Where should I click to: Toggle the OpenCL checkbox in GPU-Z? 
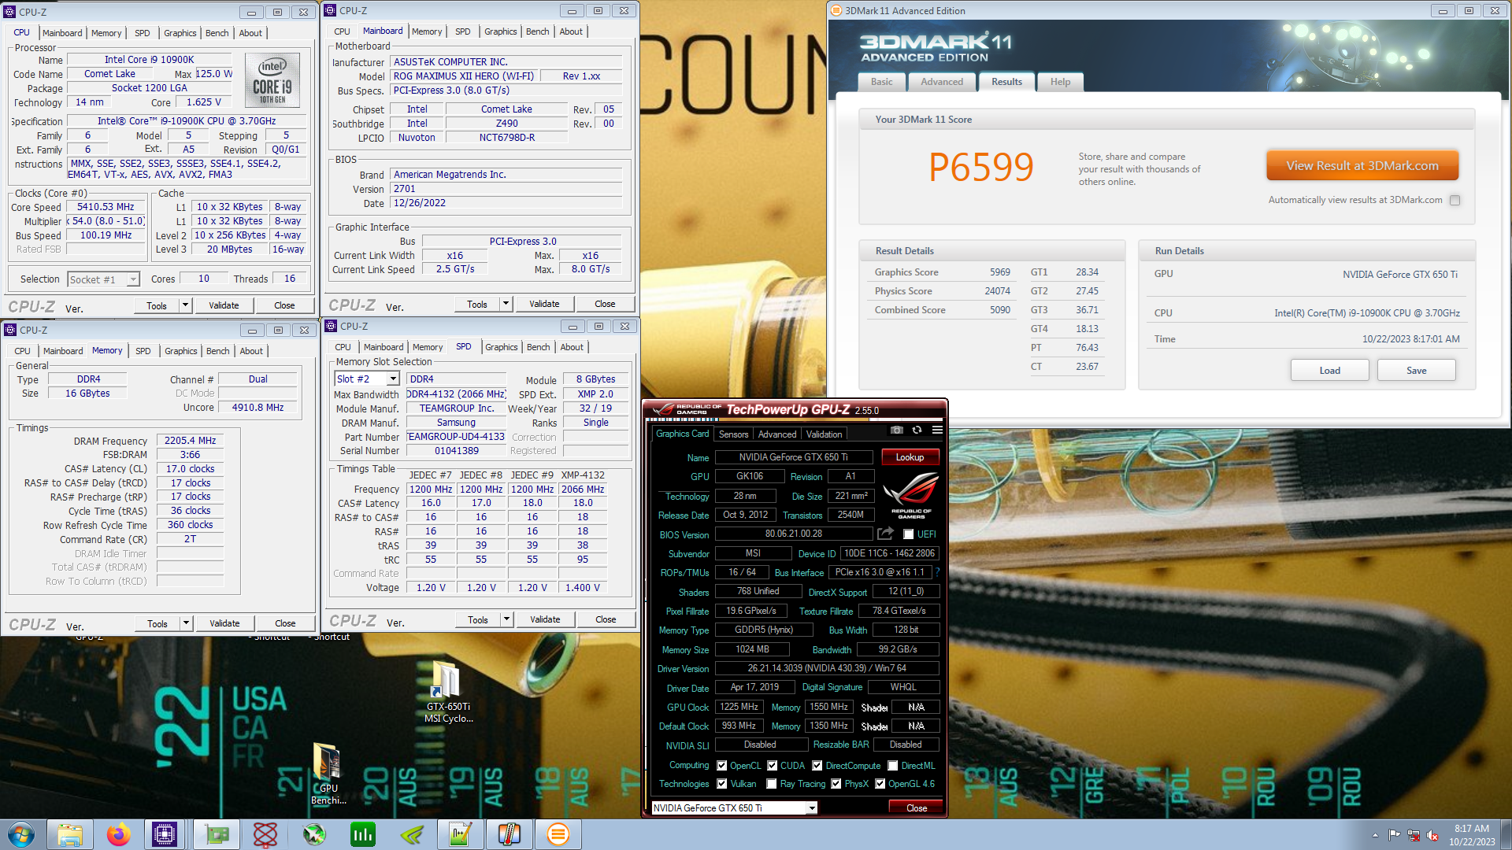pyautogui.click(x=721, y=766)
